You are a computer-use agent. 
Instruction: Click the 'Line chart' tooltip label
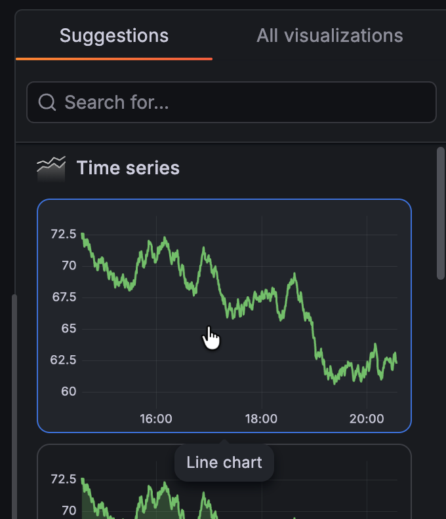[224, 463]
